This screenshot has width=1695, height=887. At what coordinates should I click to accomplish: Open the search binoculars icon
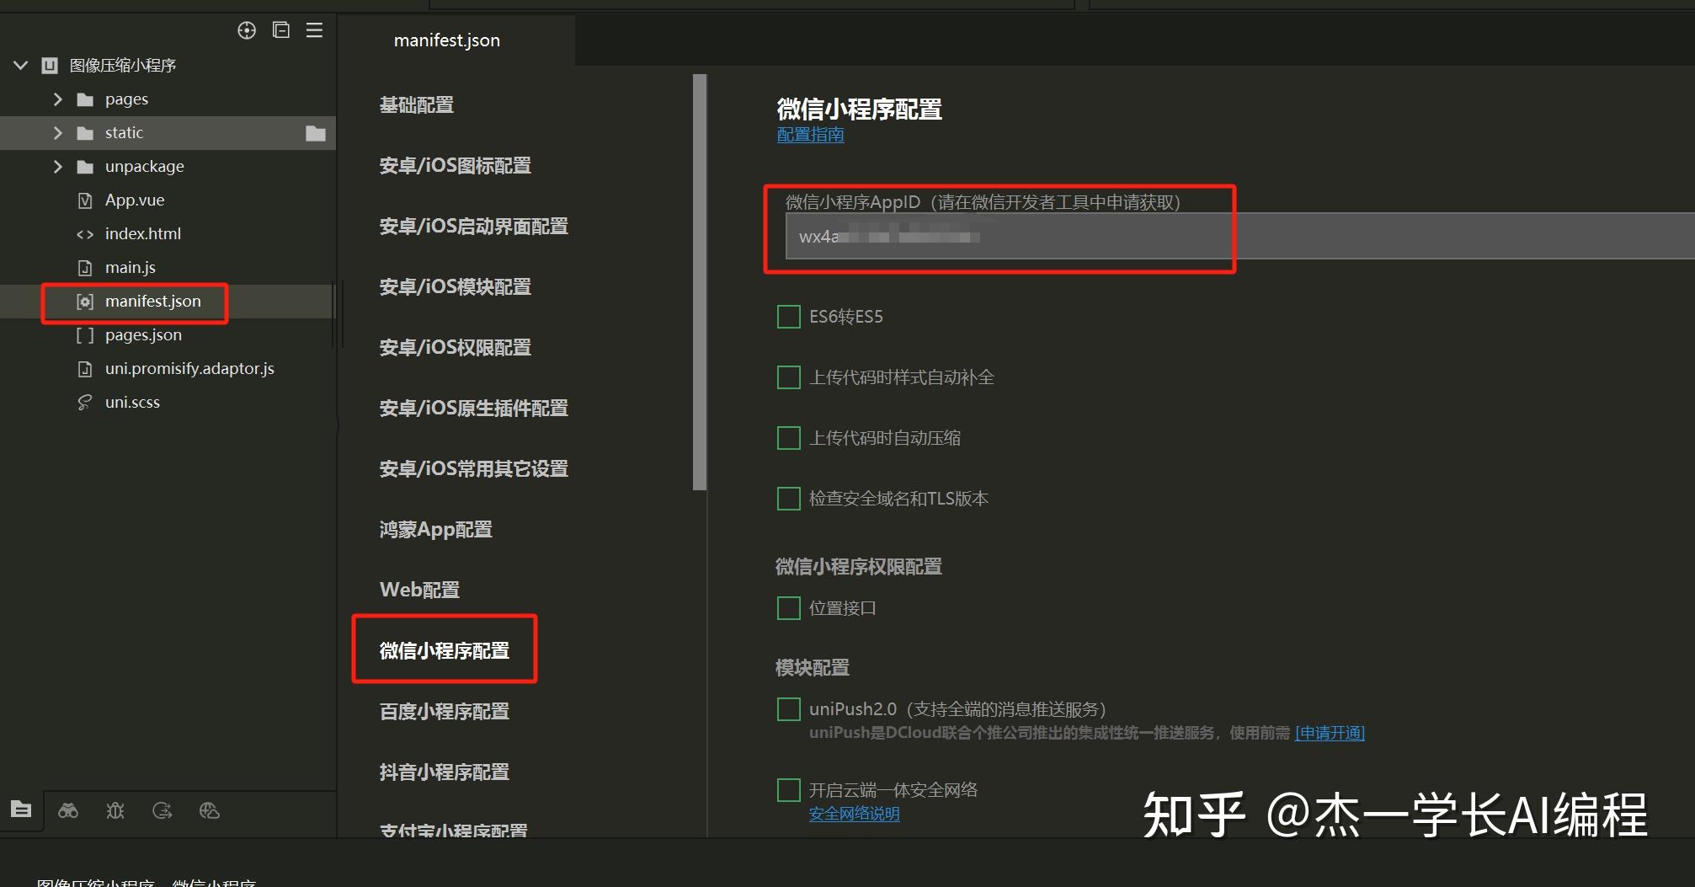(68, 810)
